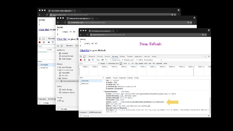
Task: Check the Regex filter checkbox
Action: pos(99,64)
